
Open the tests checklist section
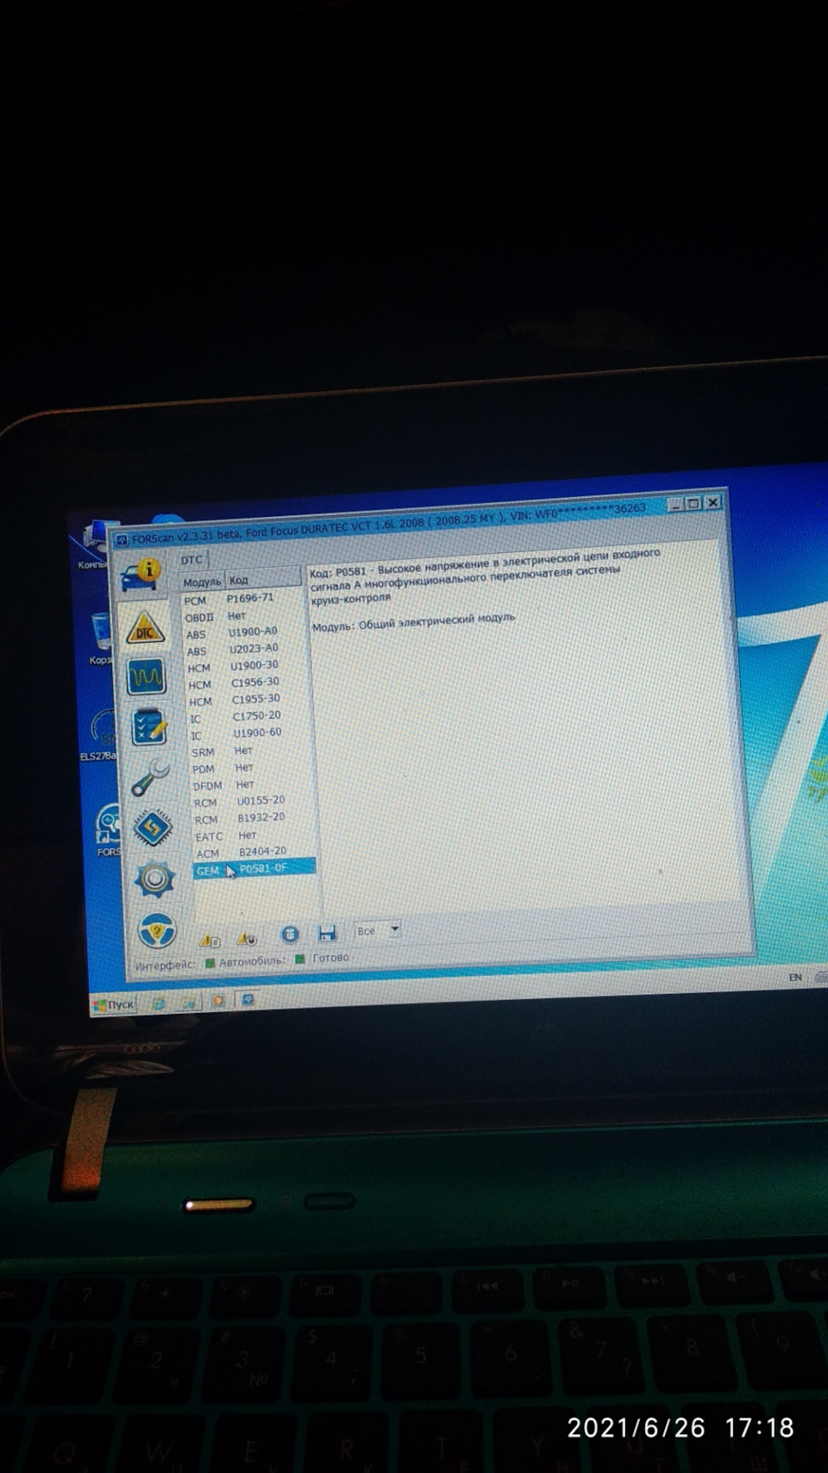(149, 727)
